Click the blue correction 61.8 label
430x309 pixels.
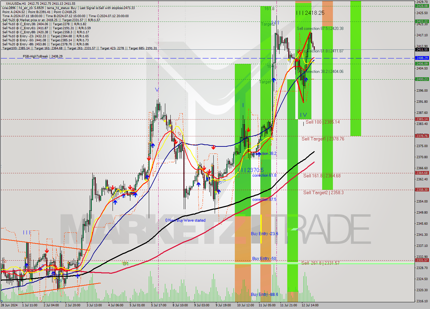click(x=264, y=175)
